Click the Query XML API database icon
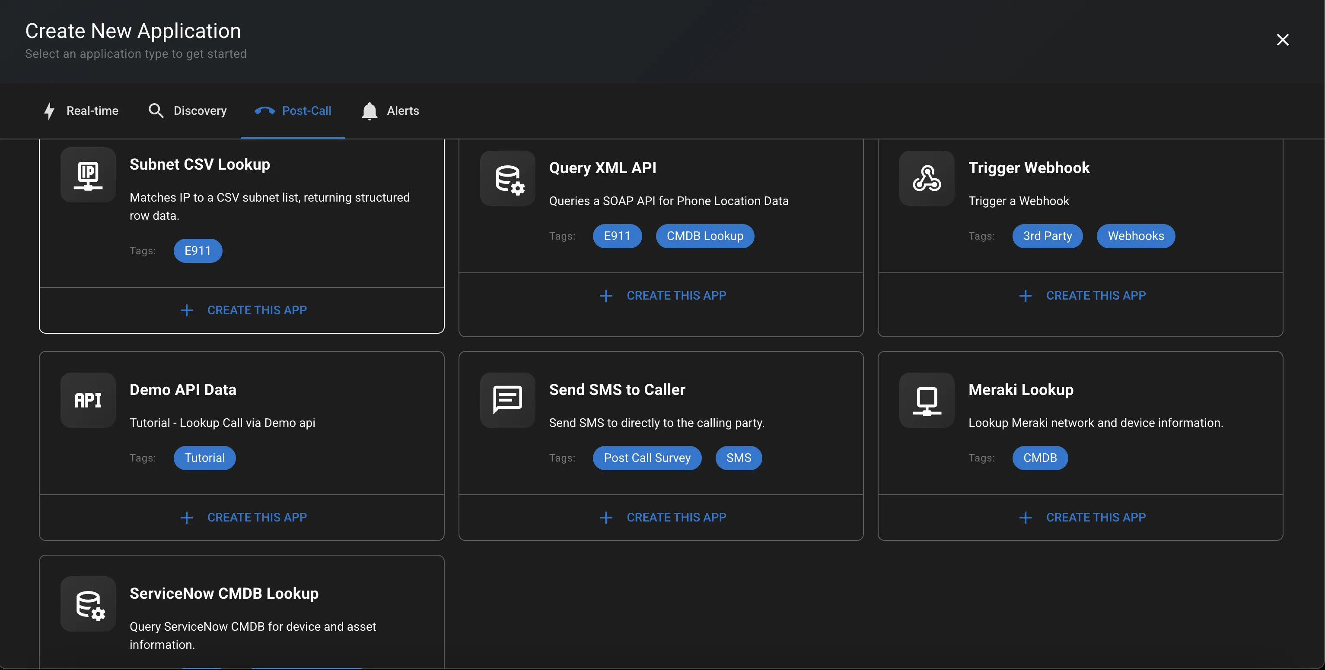 508,178
